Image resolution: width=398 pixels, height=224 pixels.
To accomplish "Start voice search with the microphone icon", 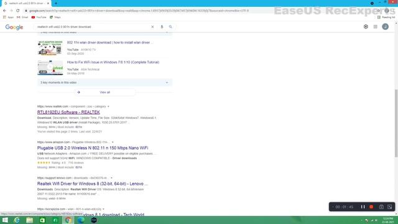I will click(162, 27).
